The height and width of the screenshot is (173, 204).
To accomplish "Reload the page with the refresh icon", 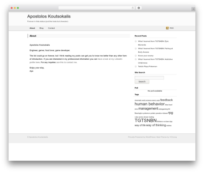I will point(133,8).
